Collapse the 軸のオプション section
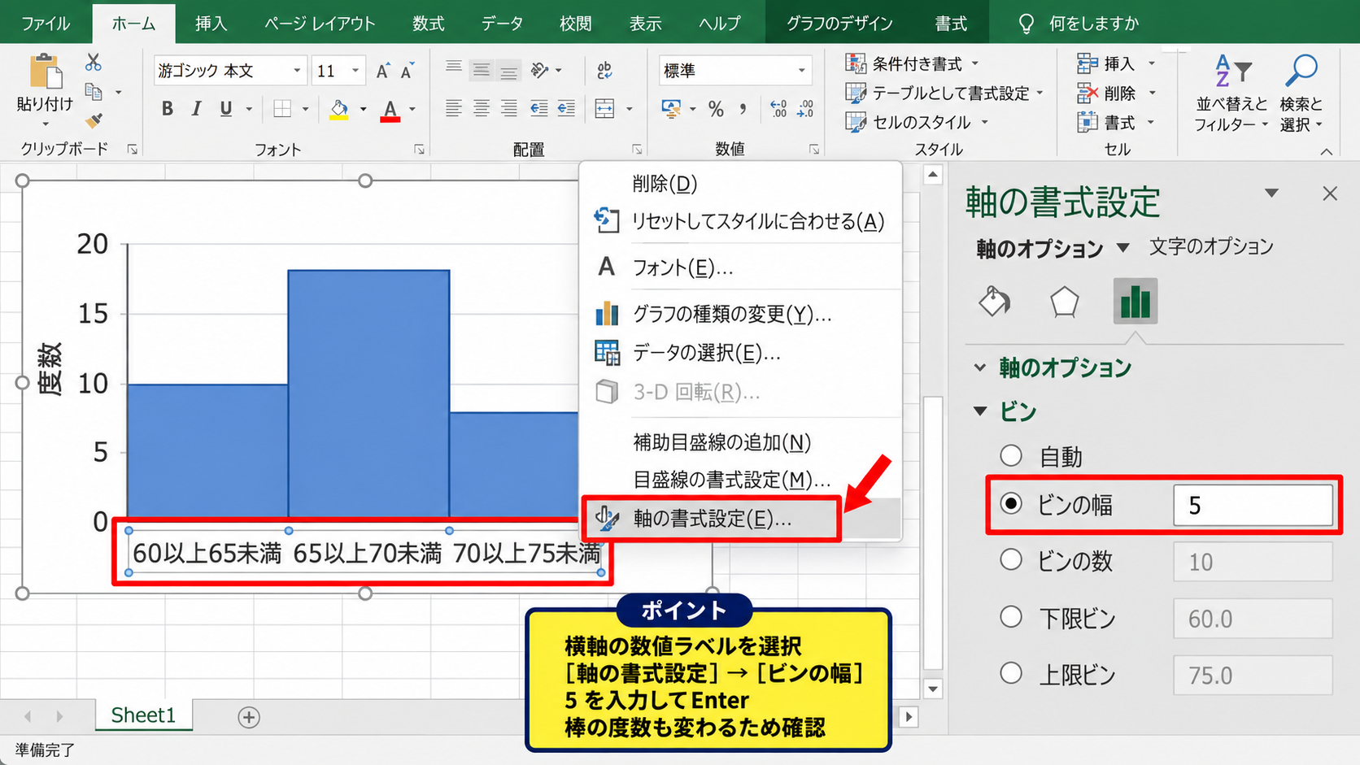 point(981,367)
